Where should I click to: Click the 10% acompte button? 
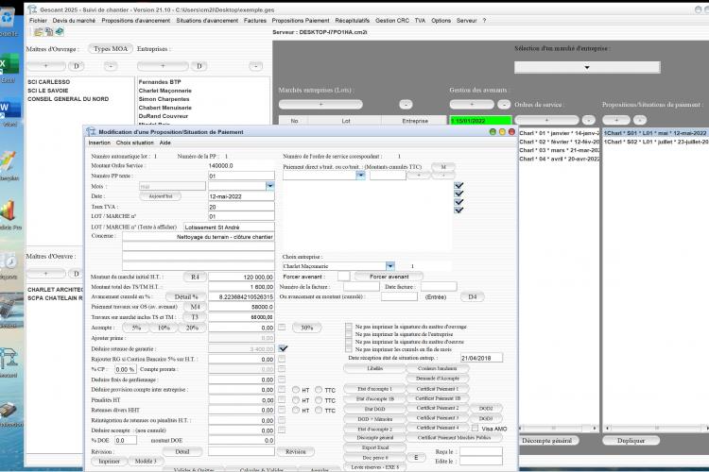pyautogui.click(x=164, y=328)
